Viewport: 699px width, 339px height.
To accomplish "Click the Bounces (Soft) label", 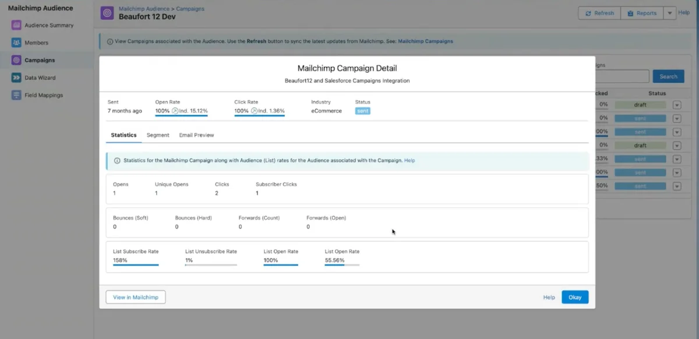I will point(131,218).
